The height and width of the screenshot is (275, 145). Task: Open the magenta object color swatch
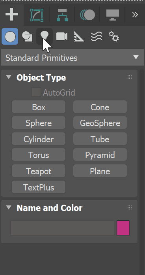pyautogui.click(x=123, y=228)
